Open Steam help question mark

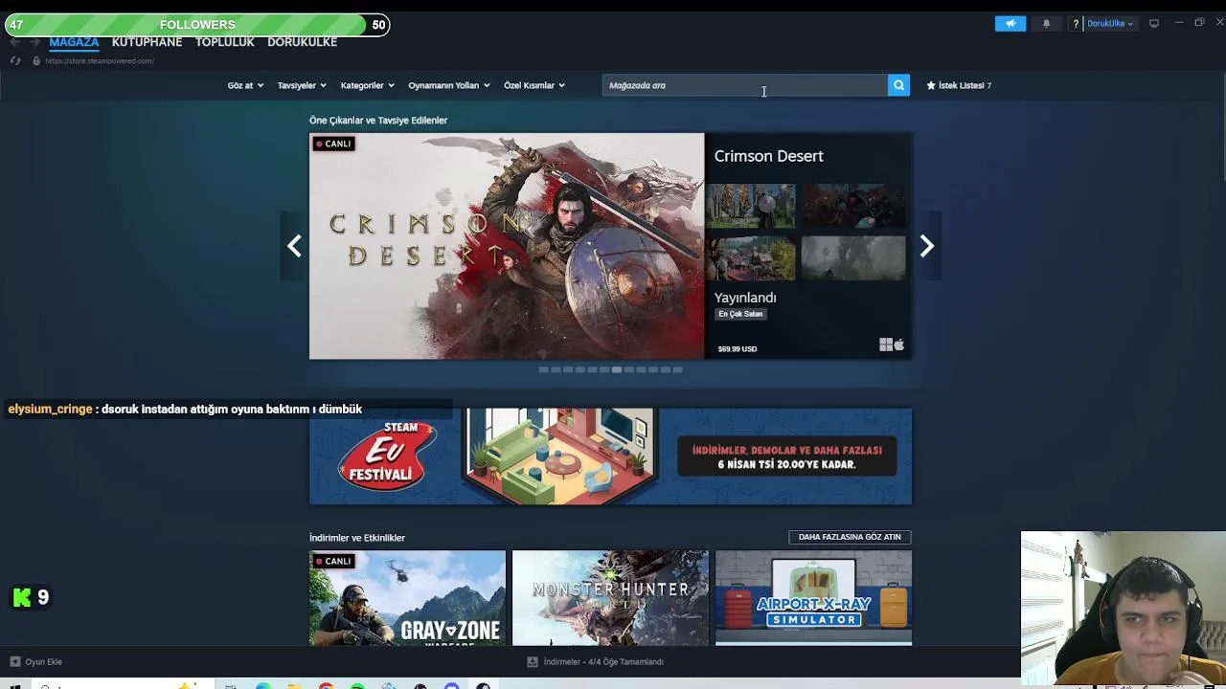pos(1076,23)
